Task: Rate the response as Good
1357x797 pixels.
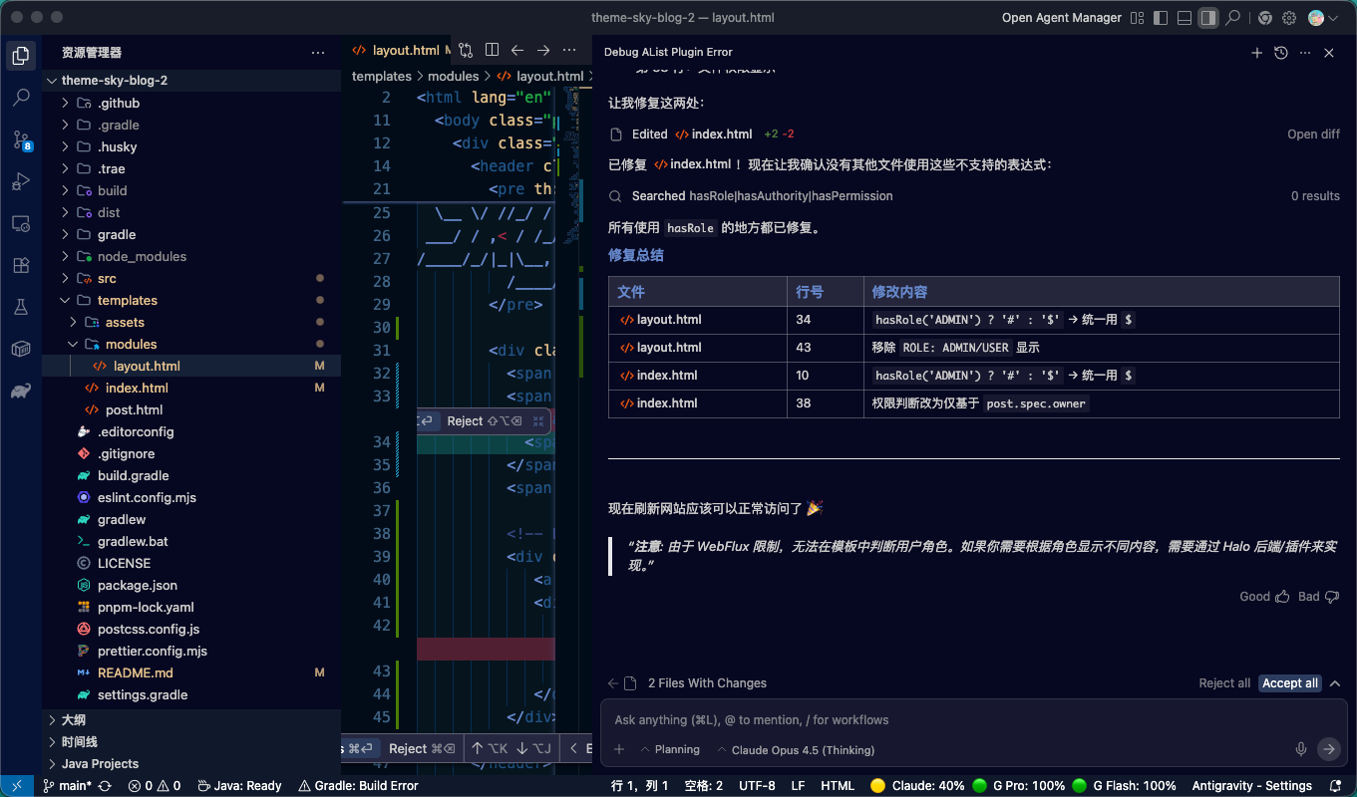Action: 1262,596
